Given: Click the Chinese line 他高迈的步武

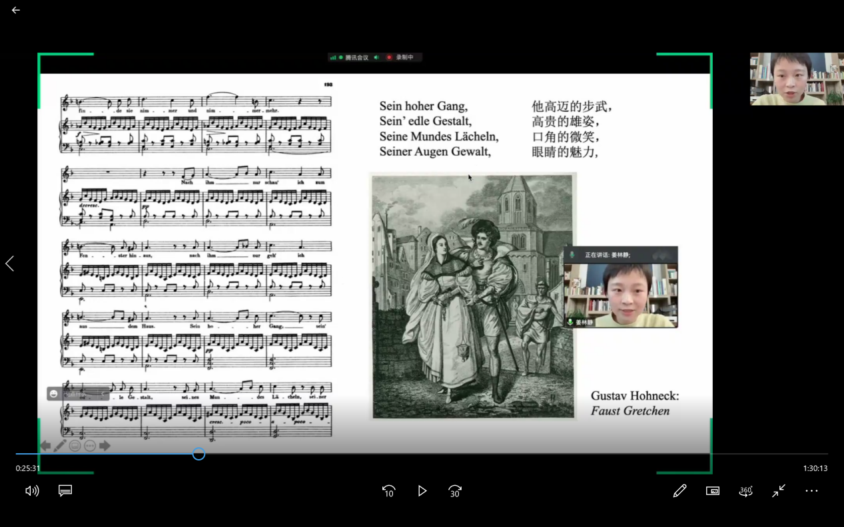Looking at the screenshot, I should click(572, 106).
